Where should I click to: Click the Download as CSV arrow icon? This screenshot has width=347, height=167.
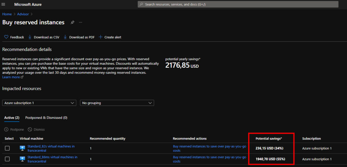30,37
